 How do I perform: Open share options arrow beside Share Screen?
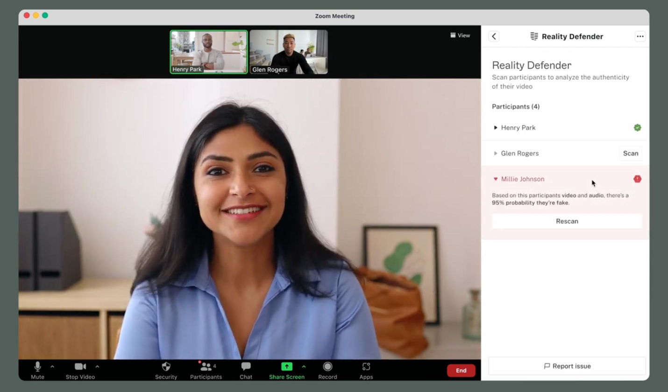(304, 367)
